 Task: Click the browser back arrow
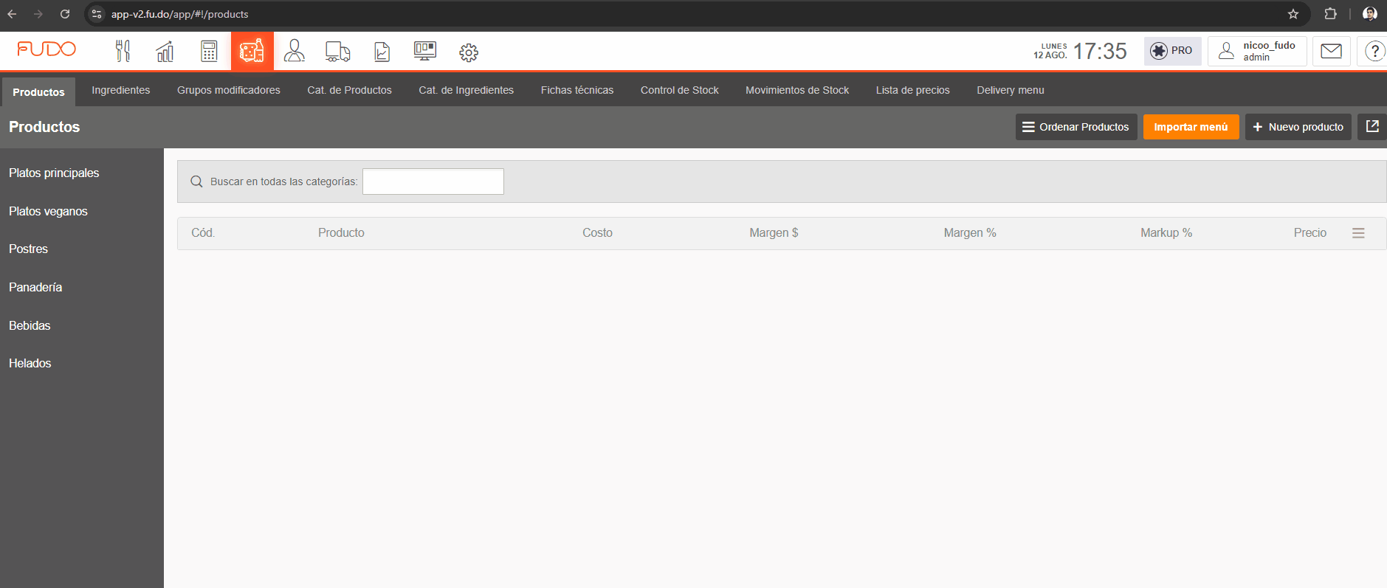pos(12,14)
